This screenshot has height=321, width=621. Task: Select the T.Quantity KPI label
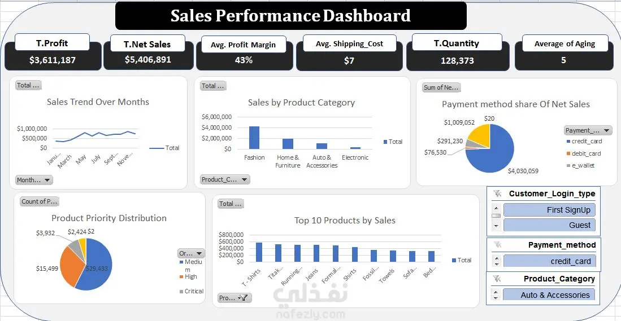pos(457,43)
